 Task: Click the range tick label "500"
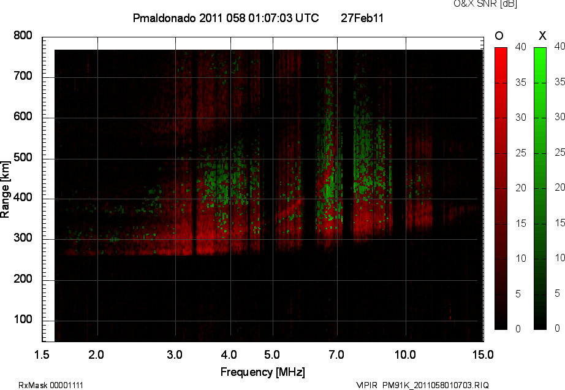pyautogui.click(x=23, y=158)
